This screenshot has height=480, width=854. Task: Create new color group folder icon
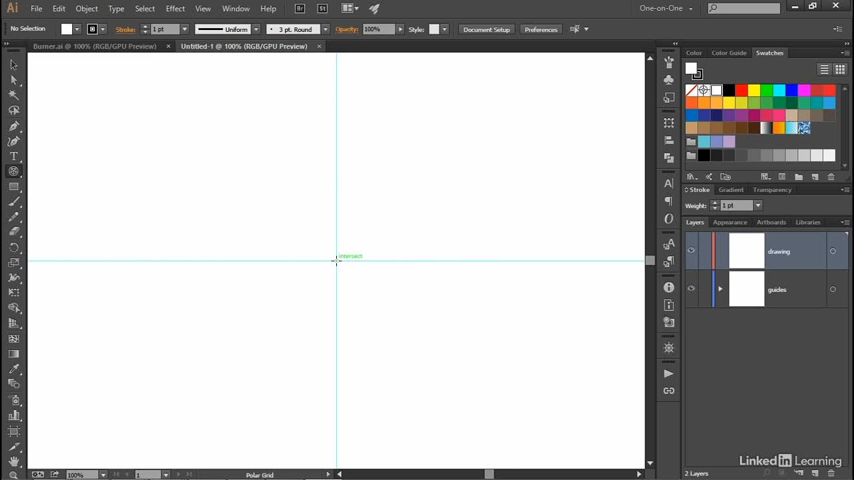[799, 177]
